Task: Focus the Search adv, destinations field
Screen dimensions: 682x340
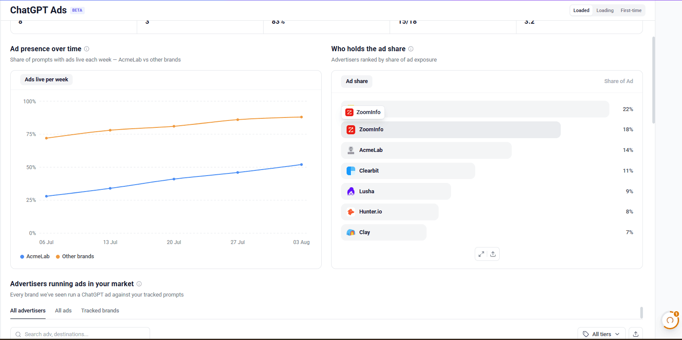Action: coord(80,334)
